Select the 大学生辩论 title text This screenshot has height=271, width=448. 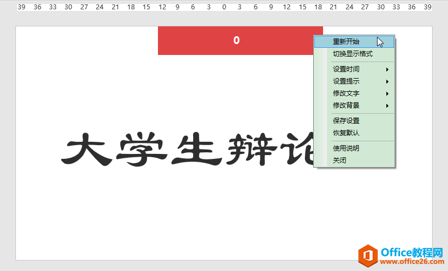187,149
